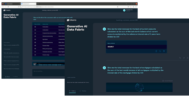Close the Governance browser tab
This screenshot has width=189, height=96.
[19, 4]
